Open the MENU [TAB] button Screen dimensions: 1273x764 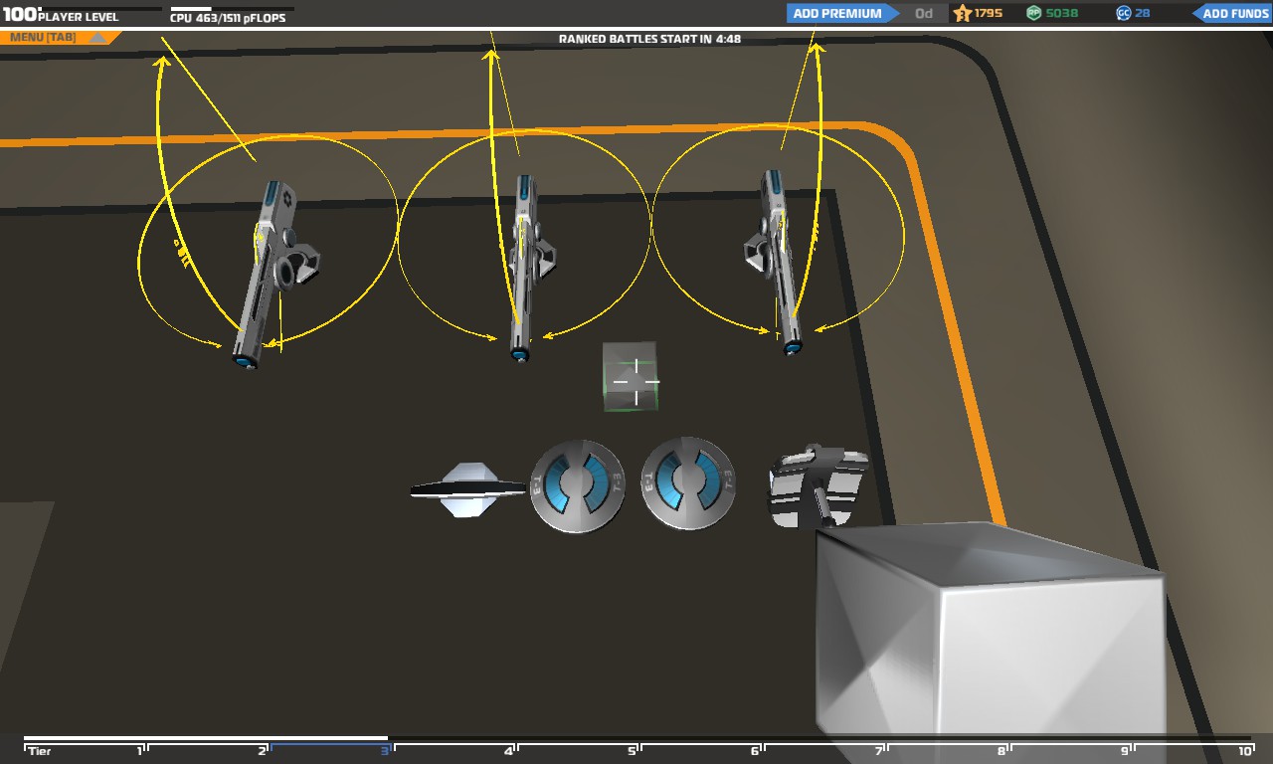tap(60, 38)
